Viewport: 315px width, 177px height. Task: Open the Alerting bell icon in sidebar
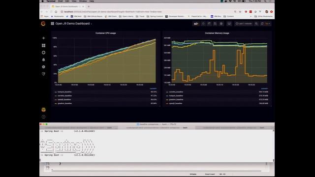43,60
